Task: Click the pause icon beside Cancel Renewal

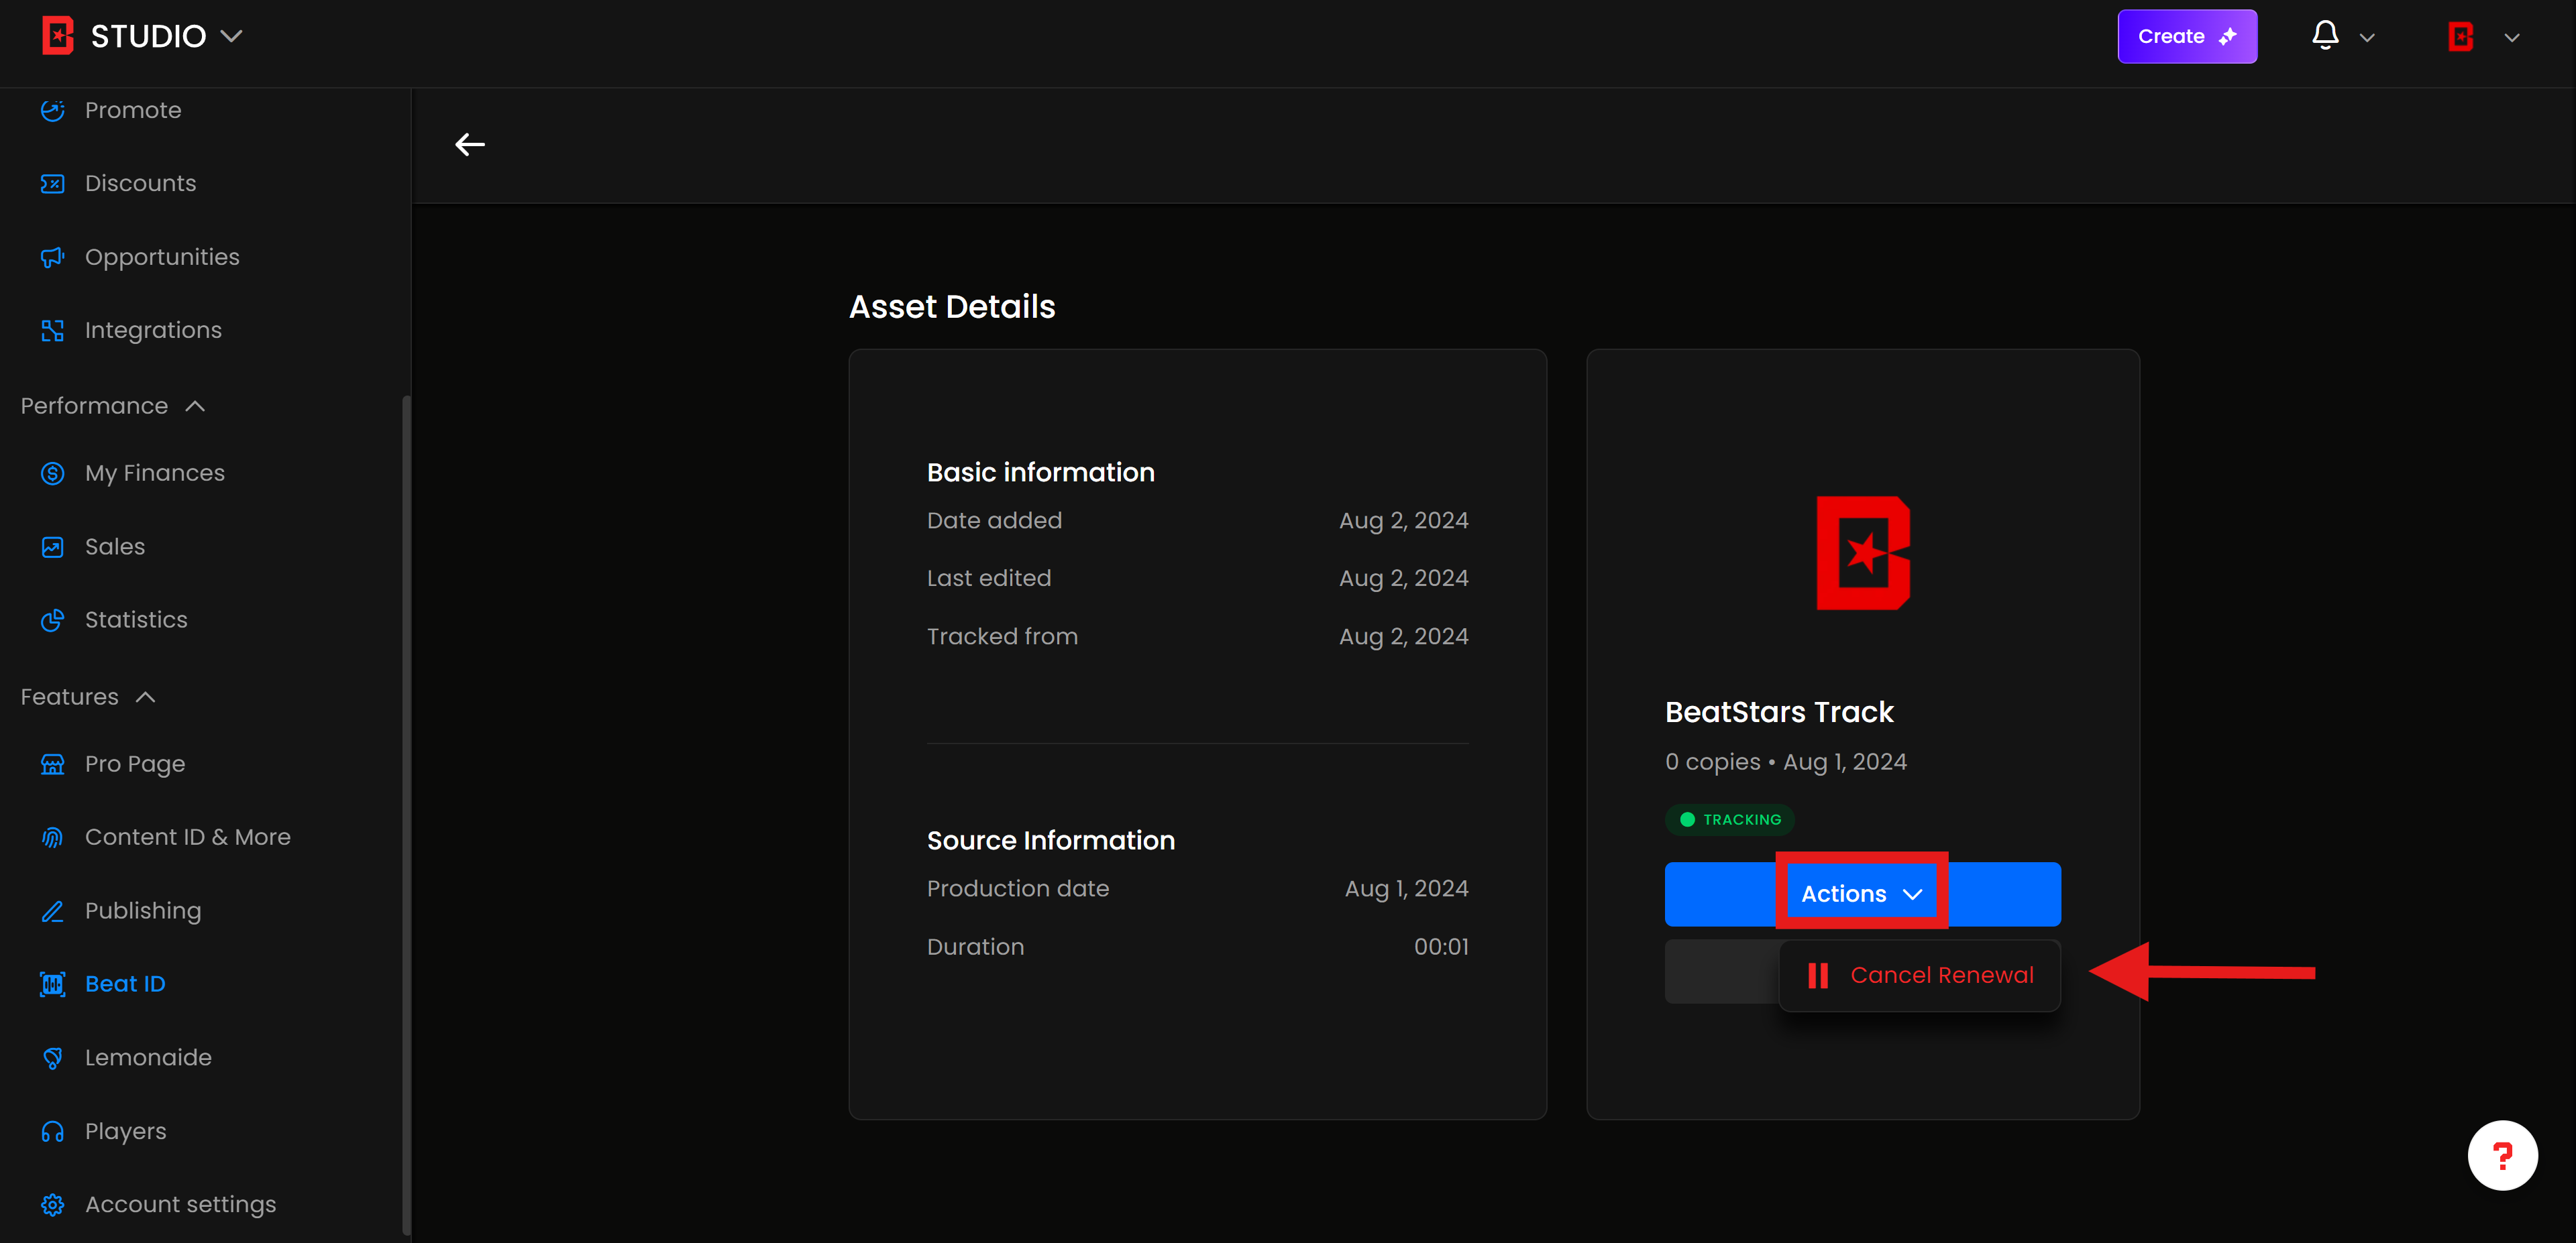Action: (1818, 976)
